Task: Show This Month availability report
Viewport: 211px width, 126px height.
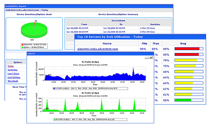Action: point(13,81)
